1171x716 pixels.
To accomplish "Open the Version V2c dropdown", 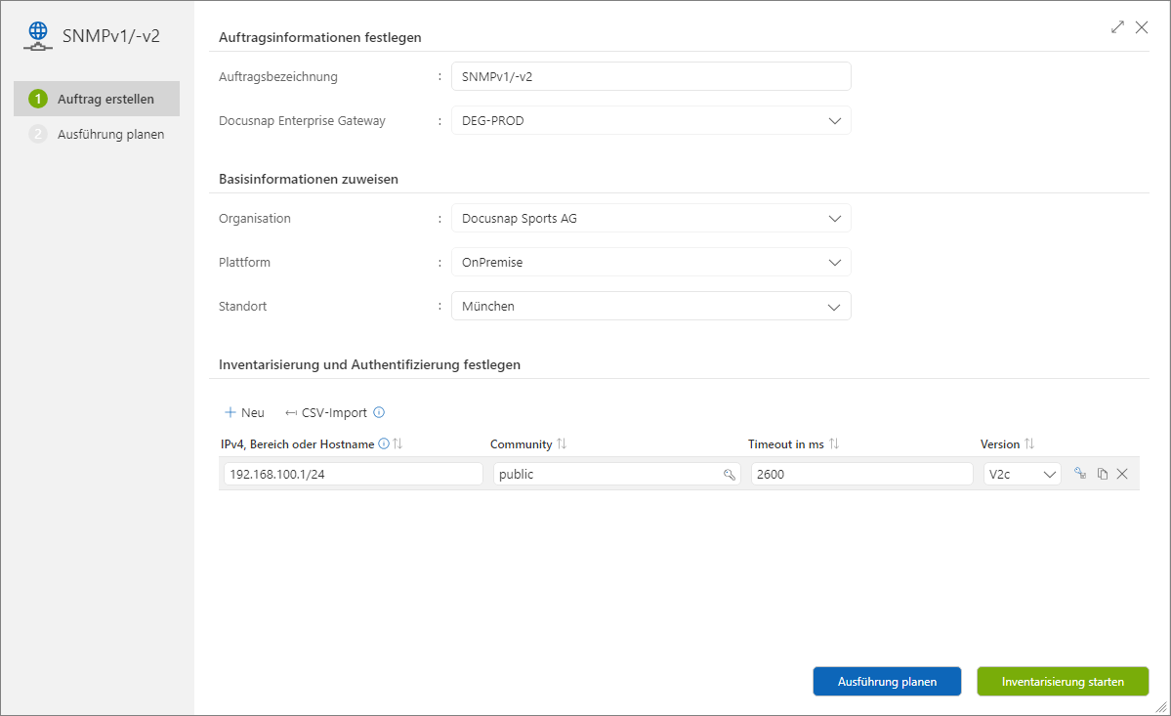I will click(x=1023, y=474).
